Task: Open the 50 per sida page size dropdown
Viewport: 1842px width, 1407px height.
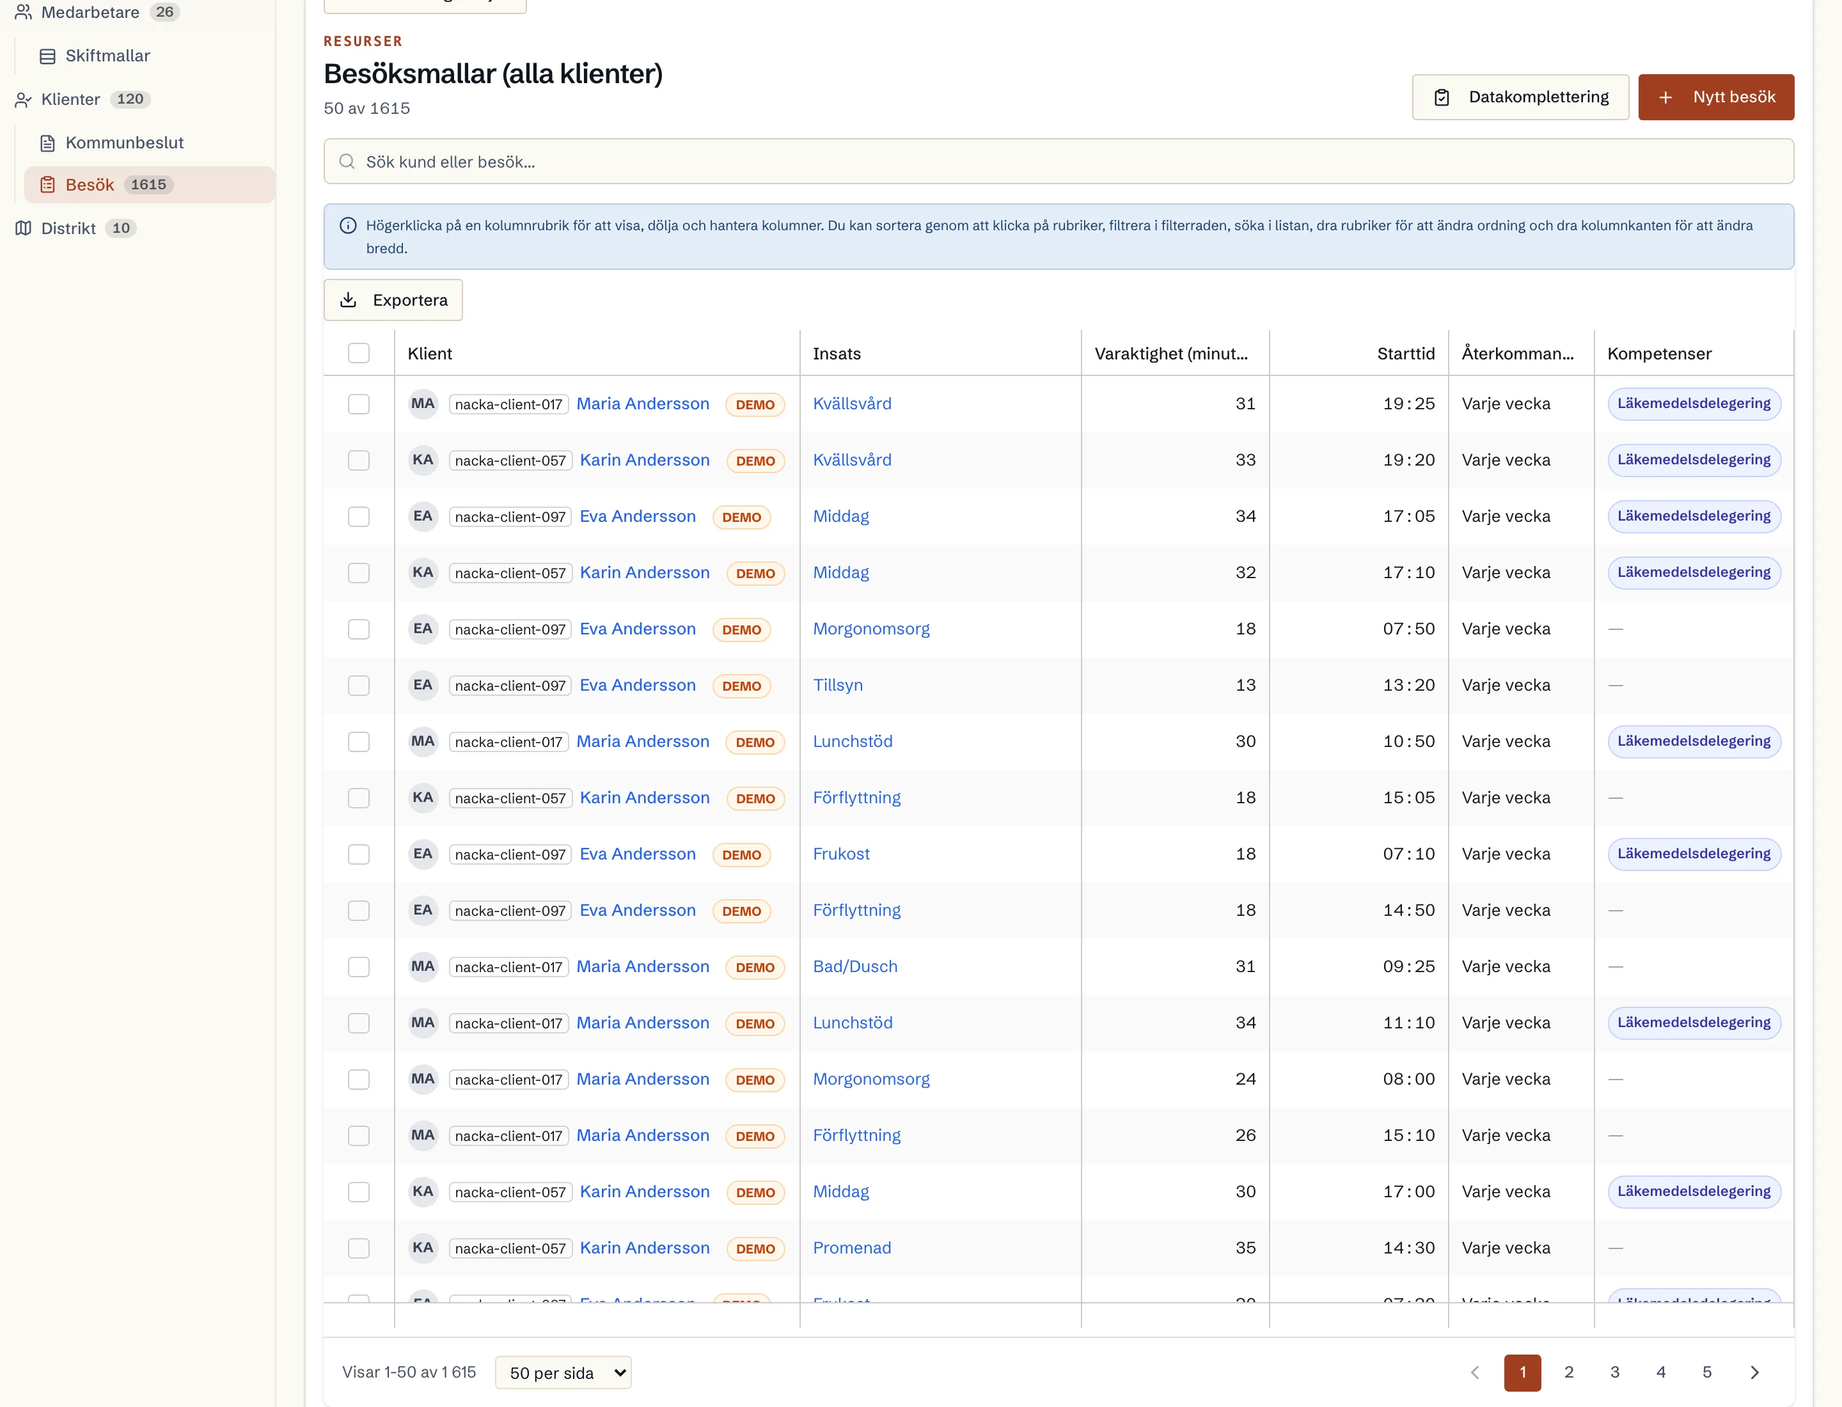Action: (x=563, y=1372)
